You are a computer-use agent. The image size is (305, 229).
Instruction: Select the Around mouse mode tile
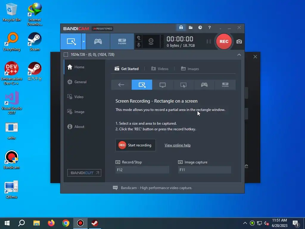click(183, 85)
